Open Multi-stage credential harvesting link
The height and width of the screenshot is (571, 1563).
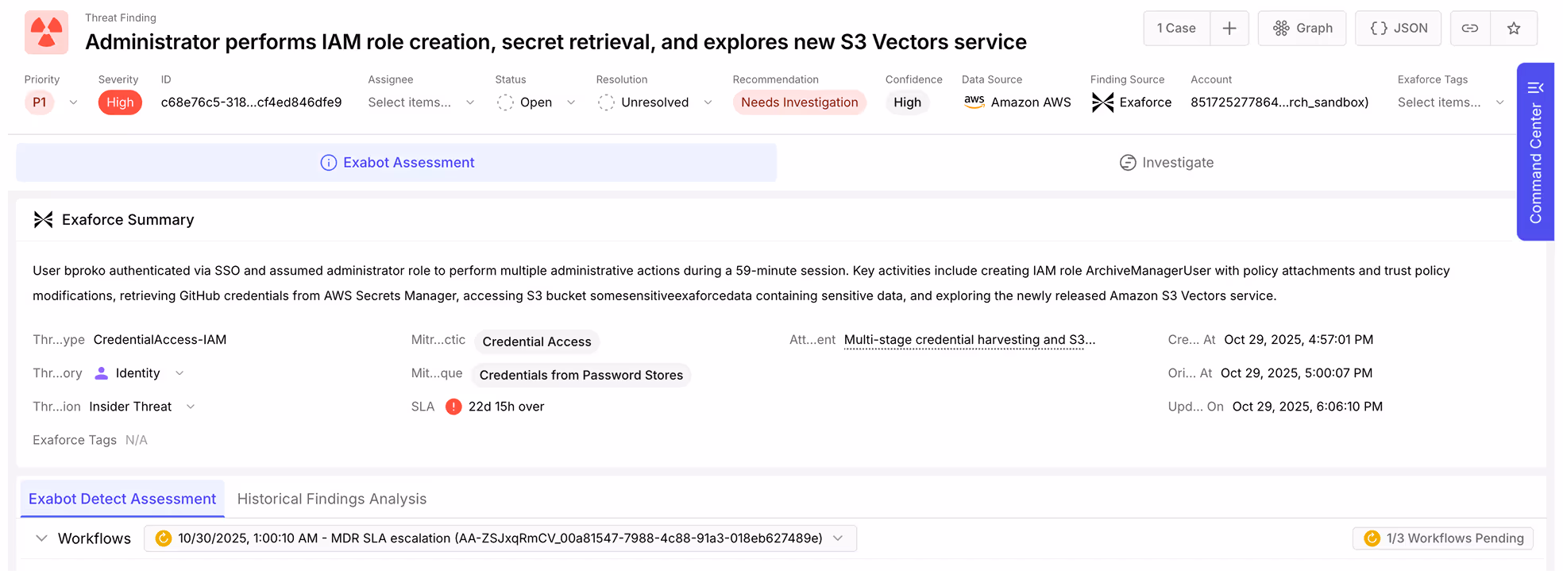970,340
